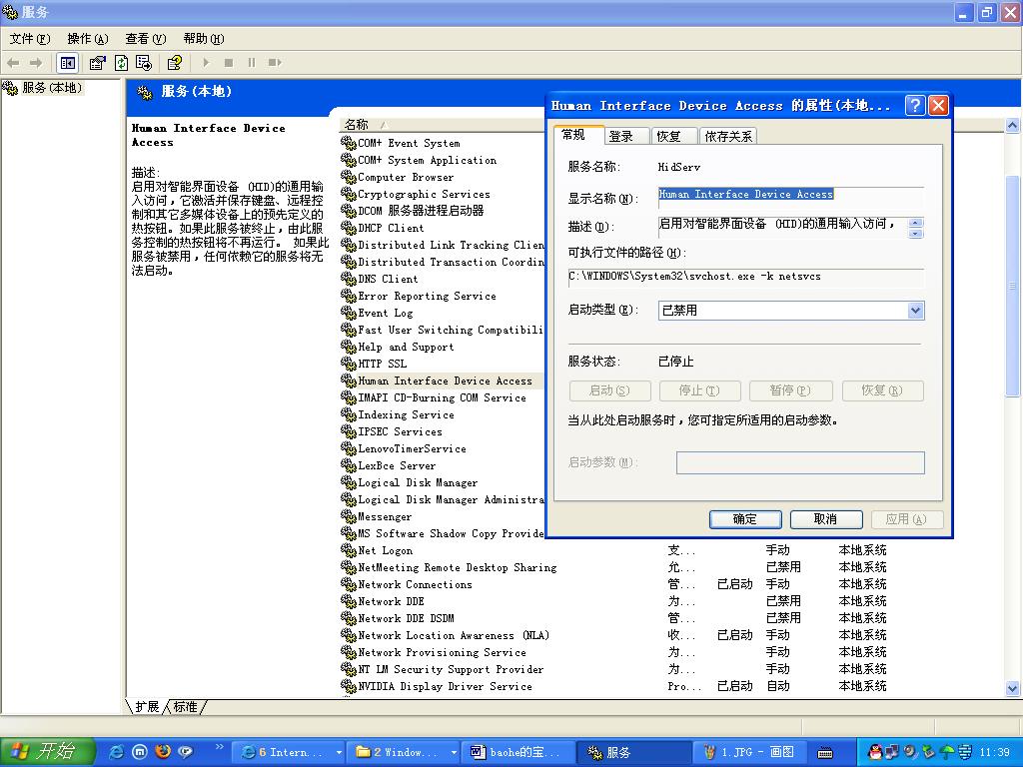Click the Refresh toolbar icon
Viewport: 1023px width, 767px height.
[x=121, y=63]
